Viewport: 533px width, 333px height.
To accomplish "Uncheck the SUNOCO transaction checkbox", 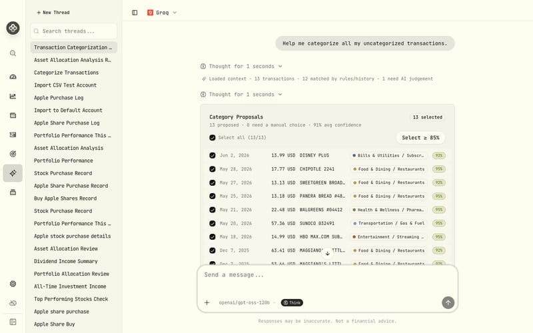I will [x=213, y=223].
